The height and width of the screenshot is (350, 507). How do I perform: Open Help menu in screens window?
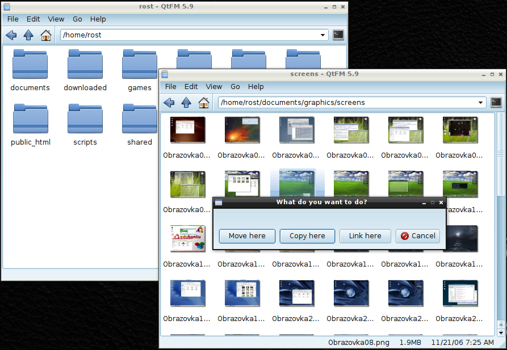pyautogui.click(x=255, y=87)
